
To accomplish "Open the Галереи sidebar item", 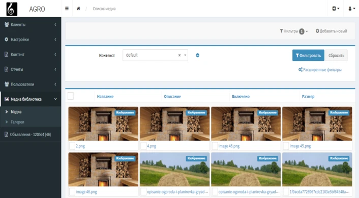I will point(17,122).
